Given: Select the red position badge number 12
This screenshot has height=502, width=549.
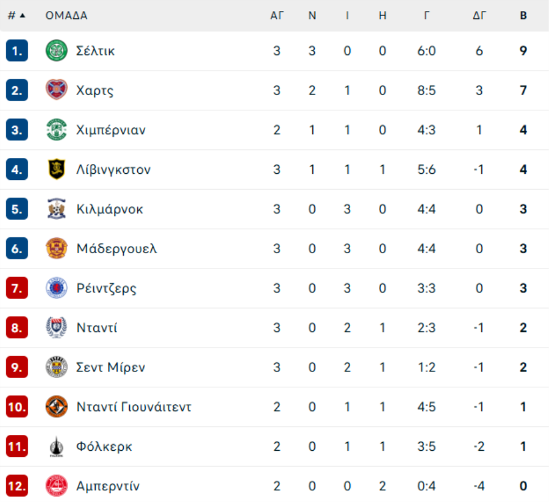Looking at the screenshot, I should (17, 486).
